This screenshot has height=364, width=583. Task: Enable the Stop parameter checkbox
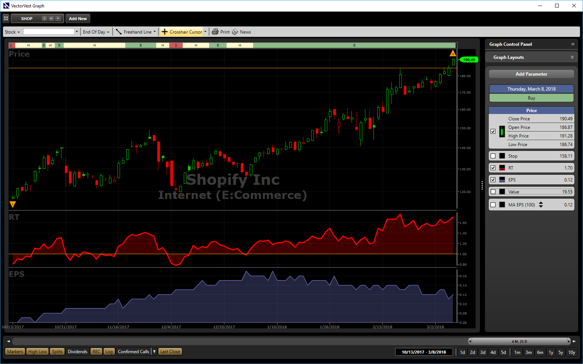(x=493, y=156)
